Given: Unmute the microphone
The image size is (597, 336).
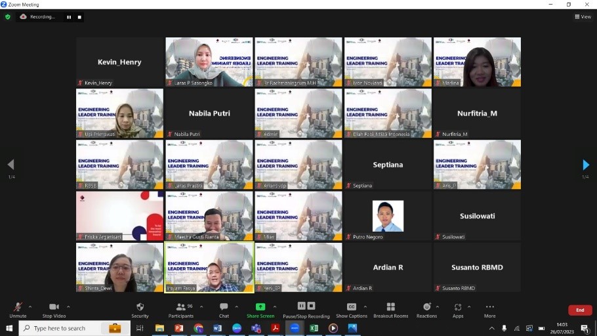Looking at the screenshot, I should 18,310.
